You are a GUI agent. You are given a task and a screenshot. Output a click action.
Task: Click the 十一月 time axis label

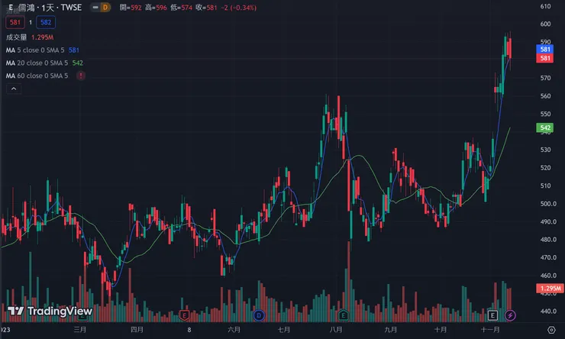point(490,330)
